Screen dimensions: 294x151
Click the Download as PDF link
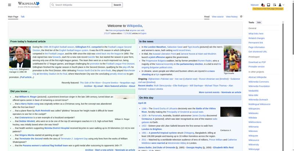(257, 62)
